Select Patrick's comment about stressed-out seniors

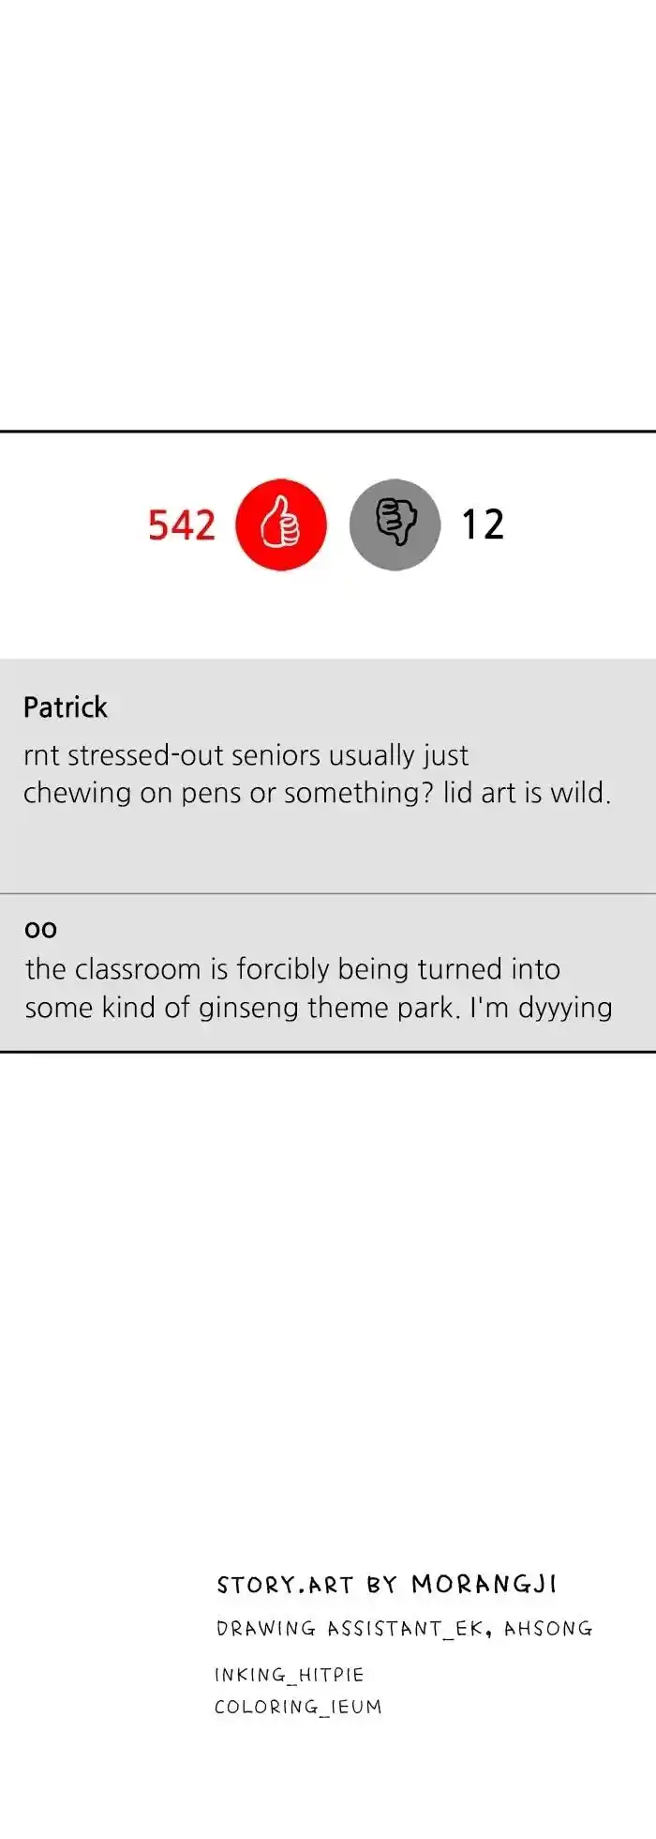[317, 774]
